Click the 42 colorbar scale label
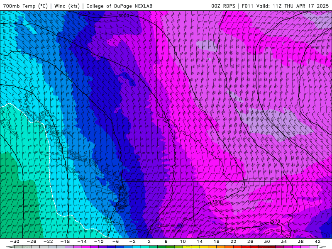Screen dimensions: 332x249 [317, 242]
